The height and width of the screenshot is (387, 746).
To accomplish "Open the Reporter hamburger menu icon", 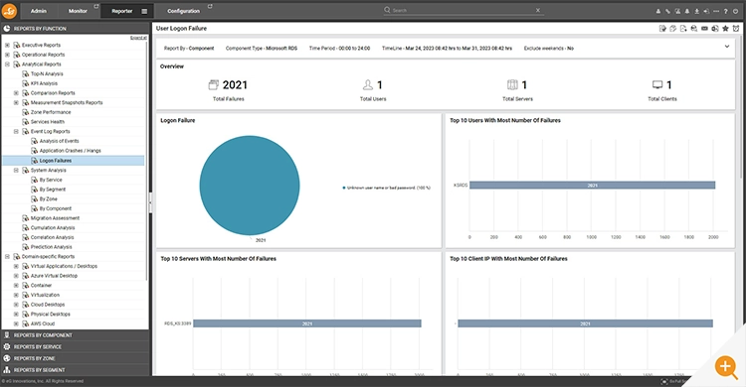I will (x=144, y=11).
